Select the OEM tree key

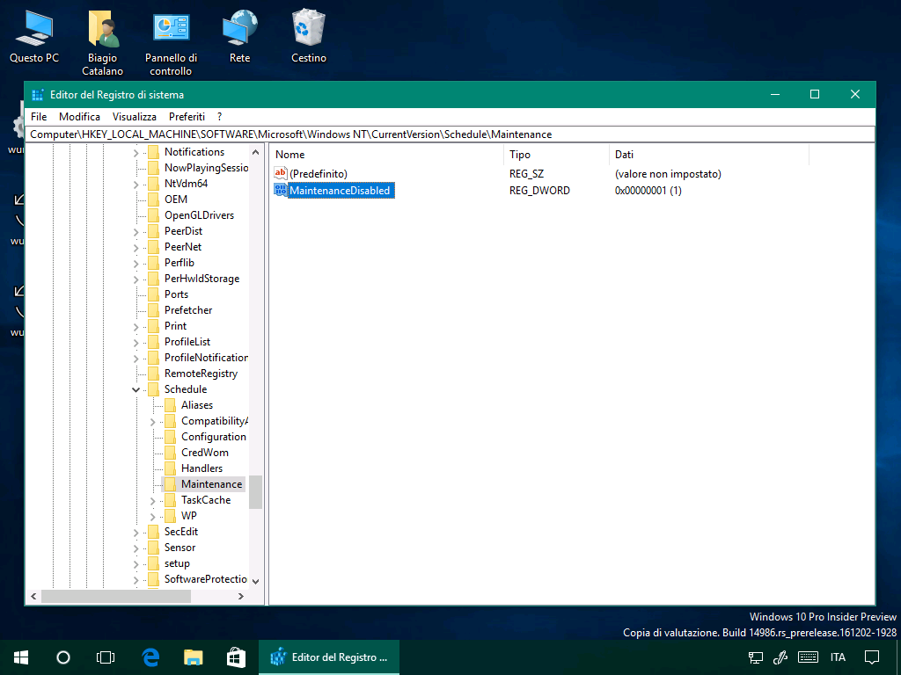(175, 200)
